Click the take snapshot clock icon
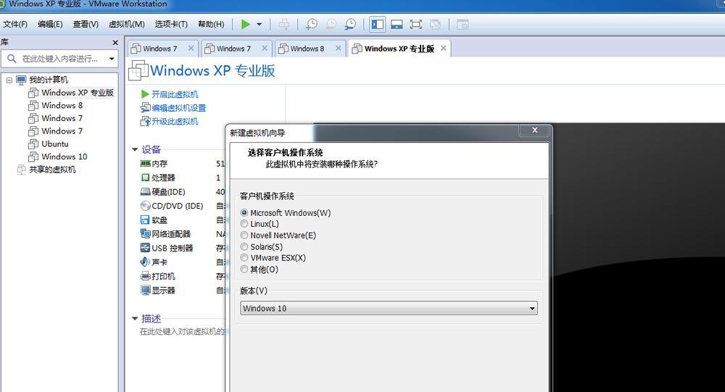Image resolution: width=725 pixels, height=392 pixels. click(312, 24)
